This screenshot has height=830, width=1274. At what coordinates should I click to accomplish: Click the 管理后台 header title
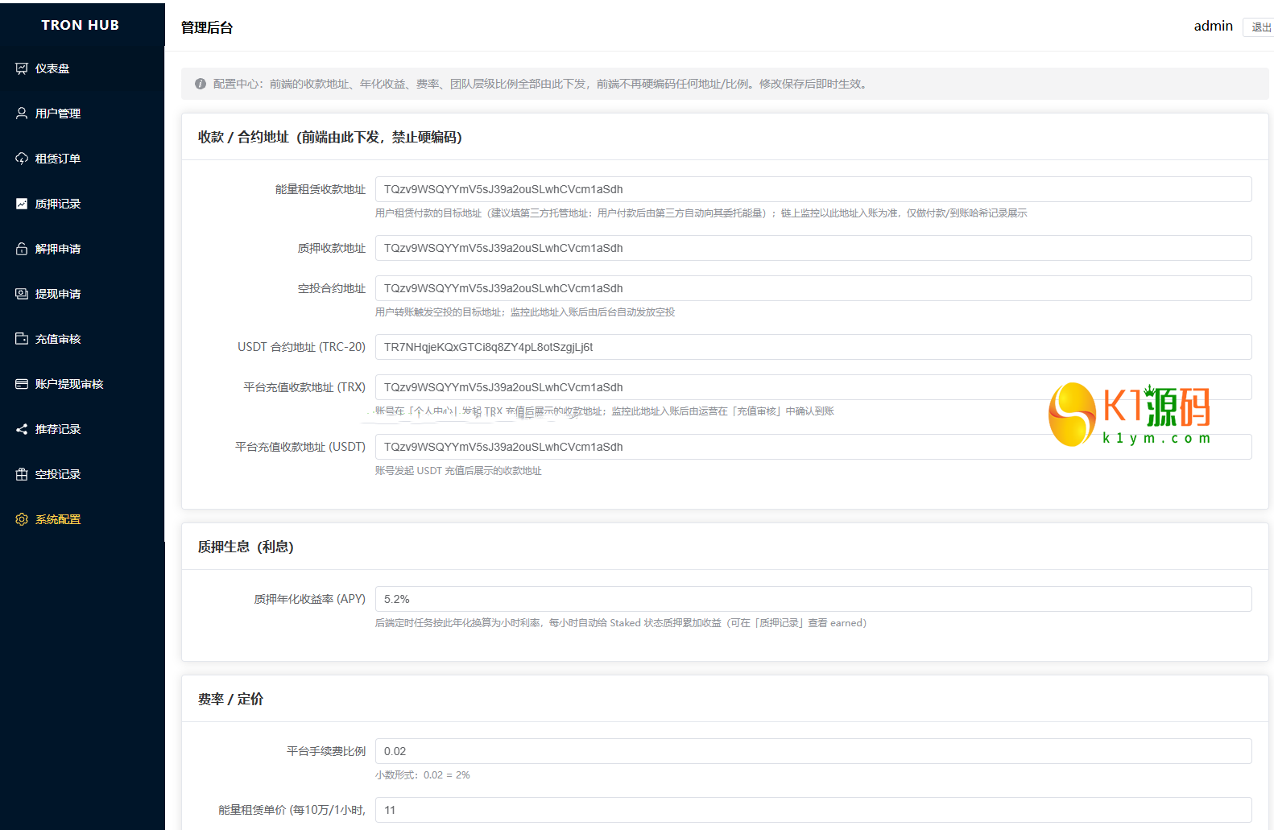pyautogui.click(x=207, y=27)
